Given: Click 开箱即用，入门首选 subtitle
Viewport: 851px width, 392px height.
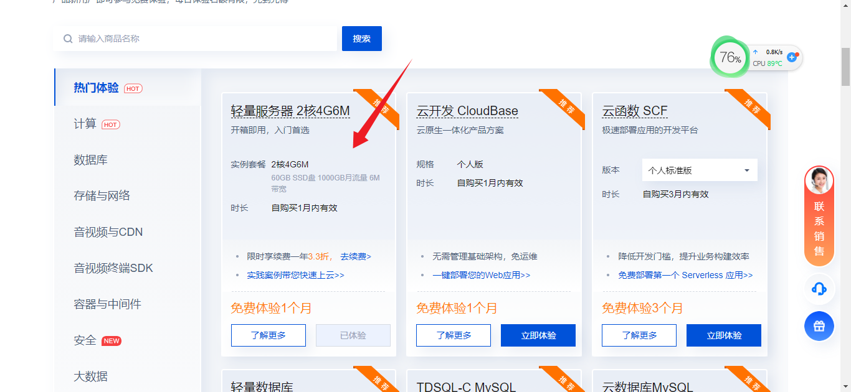Looking at the screenshot, I should tap(270, 130).
